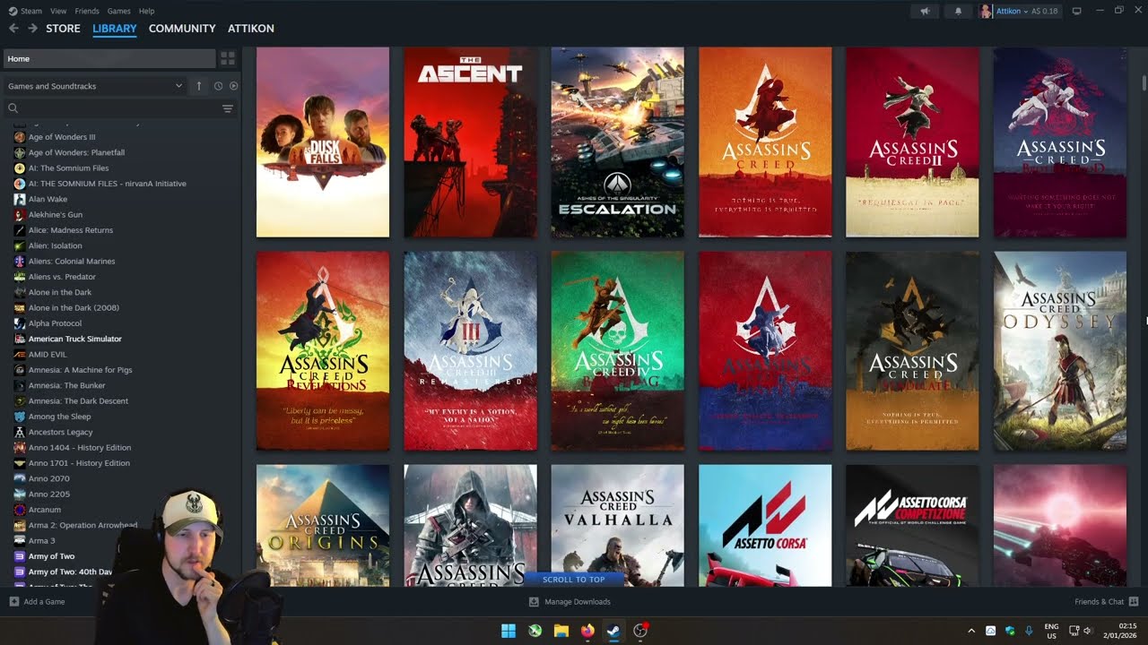Select Assassin's Creed III Remastered cover
1148x645 pixels.
coord(470,350)
